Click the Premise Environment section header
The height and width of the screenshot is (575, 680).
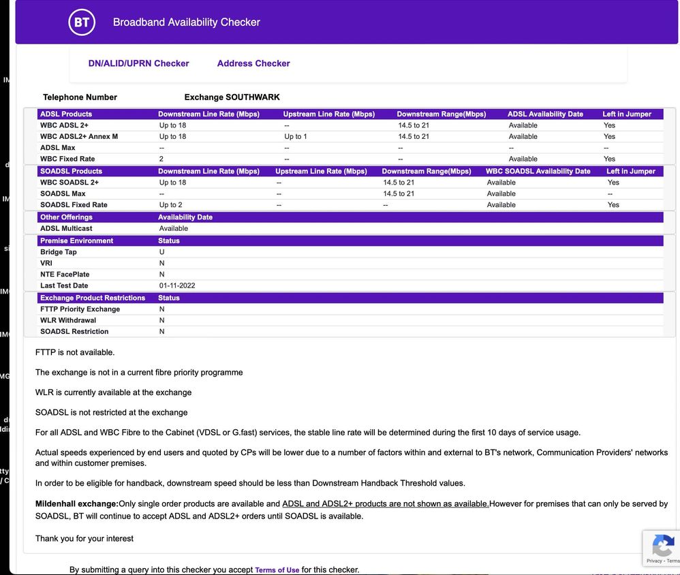click(76, 241)
